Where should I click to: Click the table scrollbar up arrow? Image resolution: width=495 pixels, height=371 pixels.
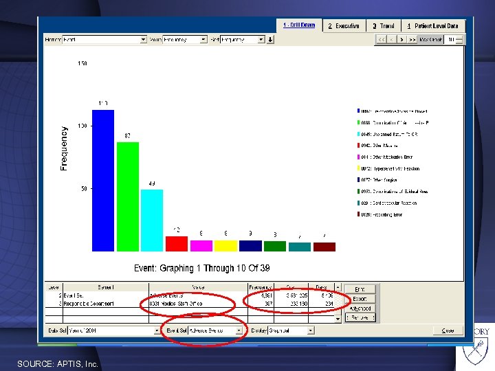338,287
